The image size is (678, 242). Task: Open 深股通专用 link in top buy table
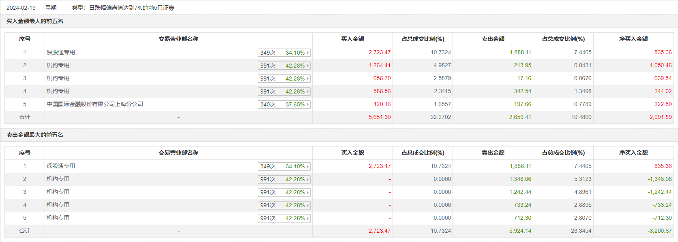point(61,52)
